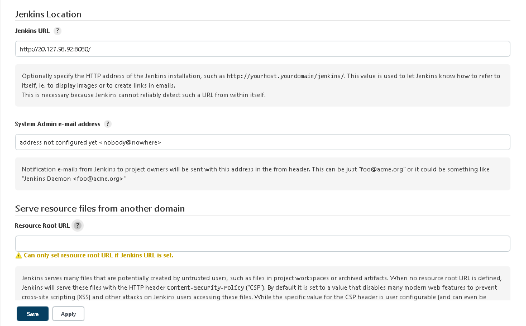The height and width of the screenshot is (326, 526).
Task: Focus the System Admin e-mail address field
Action: [x=262, y=142]
